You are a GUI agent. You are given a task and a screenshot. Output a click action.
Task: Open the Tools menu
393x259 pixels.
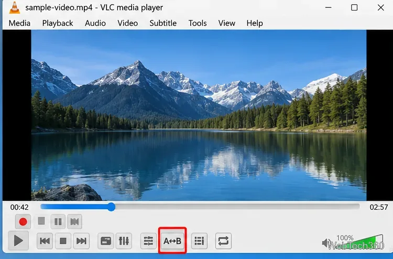pyautogui.click(x=198, y=23)
